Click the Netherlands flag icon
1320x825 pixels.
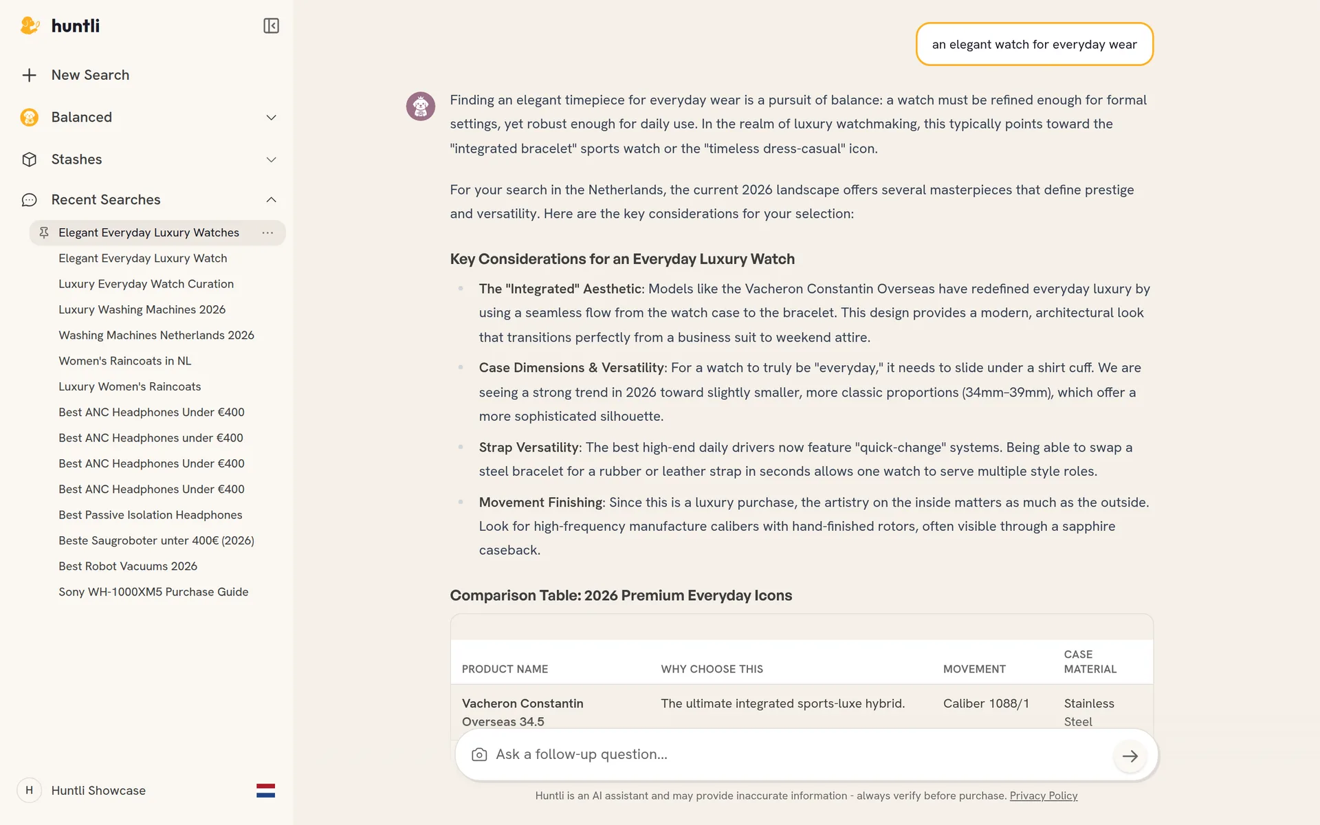tap(265, 791)
